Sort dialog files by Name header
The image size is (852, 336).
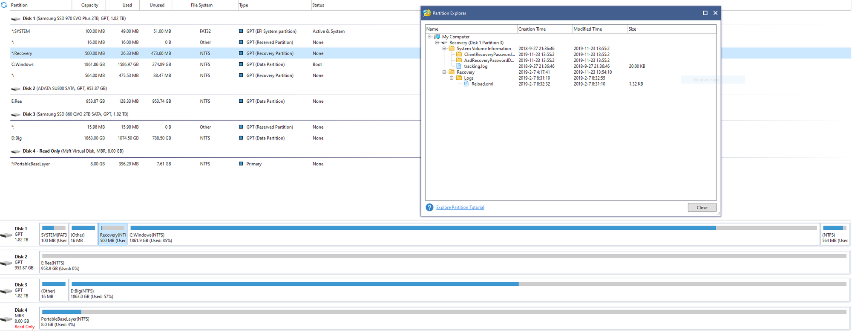tap(471, 29)
